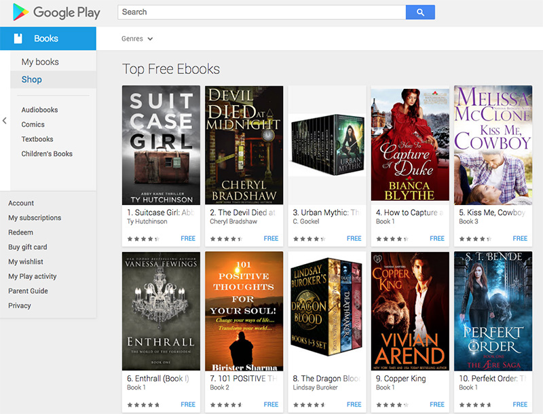Image resolution: width=543 pixels, height=414 pixels.
Task: Collapse the sidebar using the left arrow
Action: coord(3,122)
